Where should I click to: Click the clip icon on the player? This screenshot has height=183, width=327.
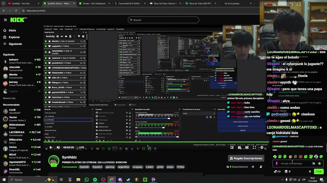(x=239, y=147)
